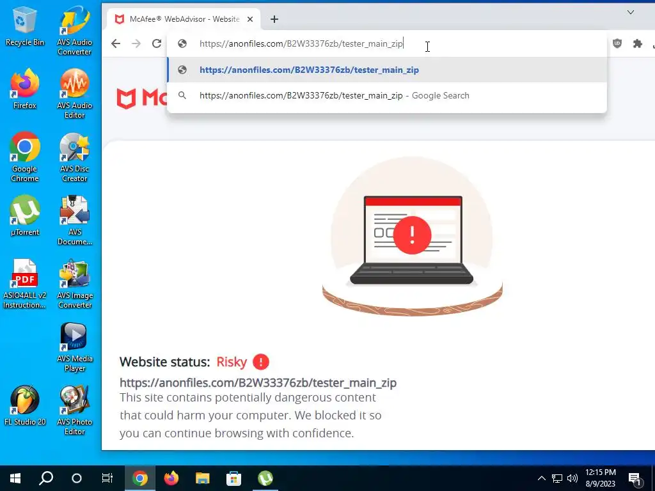Open Microsoft Store from taskbar
This screenshot has height=491, width=655.
coord(234,478)
